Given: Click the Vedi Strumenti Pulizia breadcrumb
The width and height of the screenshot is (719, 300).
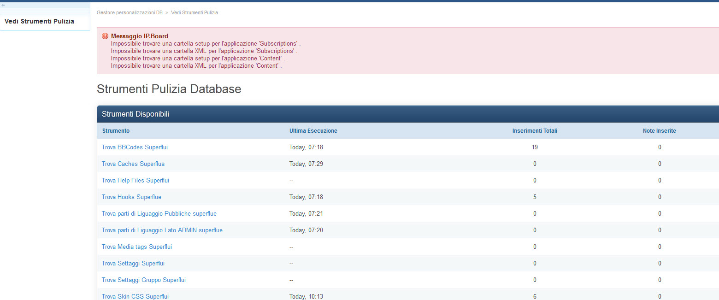Looking at the screenshot, I should (x=194, y=12).
